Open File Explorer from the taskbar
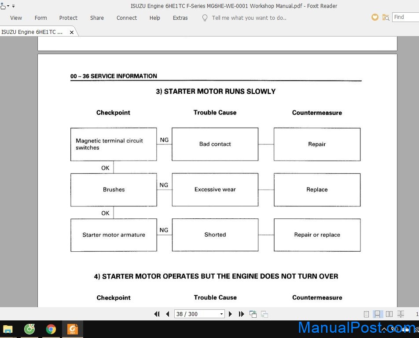419x338 pixels. (x=8, y=329)
